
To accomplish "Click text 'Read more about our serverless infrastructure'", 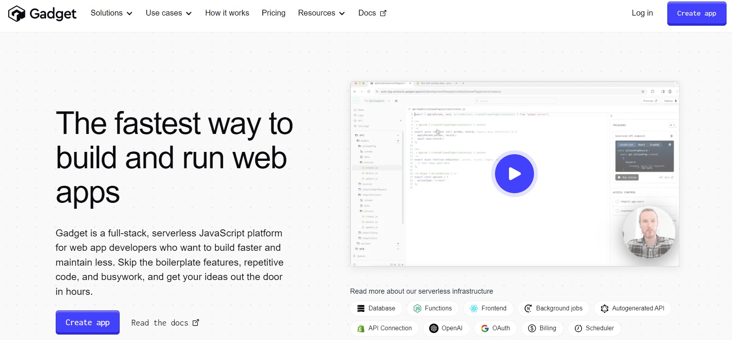I will [x=421, y=291].
